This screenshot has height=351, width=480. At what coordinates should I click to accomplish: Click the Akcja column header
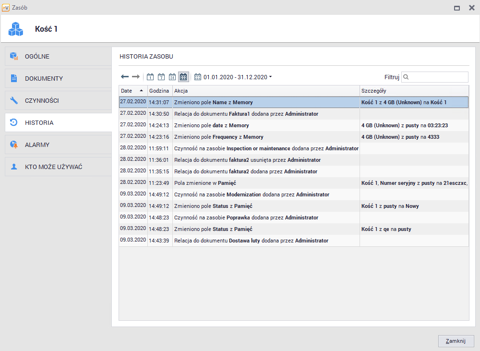265,91
